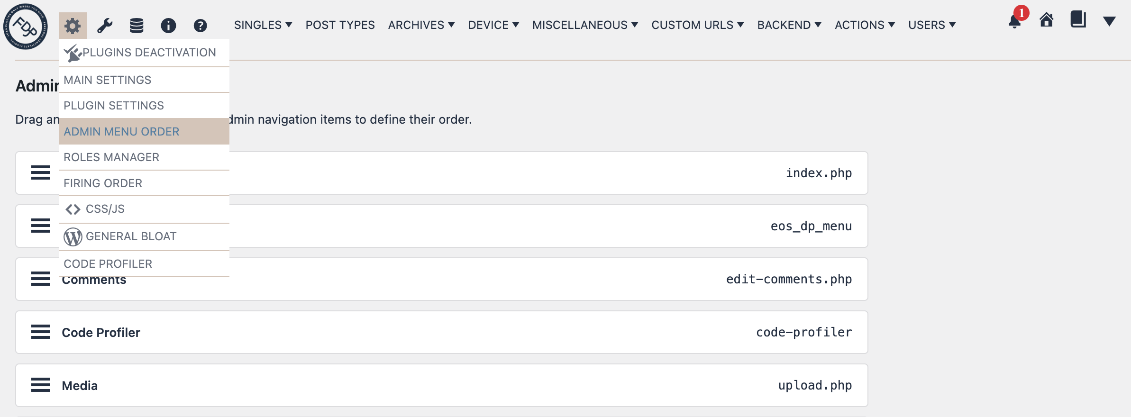
Task: Click the wrench tools icon
Action: click(x=105, y=25)
